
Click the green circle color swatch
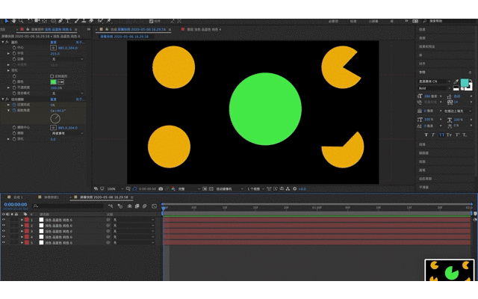click(x=53, y=81)
